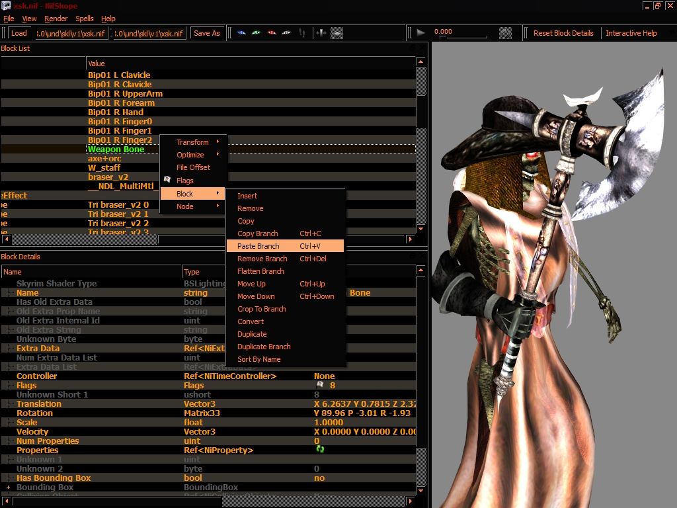Viewport: 677px width, 508px height.
Task: Select Bip01 L Clavicle row
Action: (x=208, y=75)
